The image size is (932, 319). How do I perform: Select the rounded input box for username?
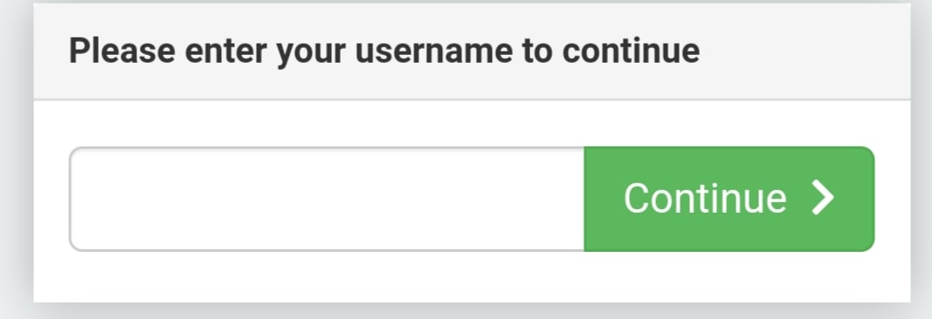(327, 199)
